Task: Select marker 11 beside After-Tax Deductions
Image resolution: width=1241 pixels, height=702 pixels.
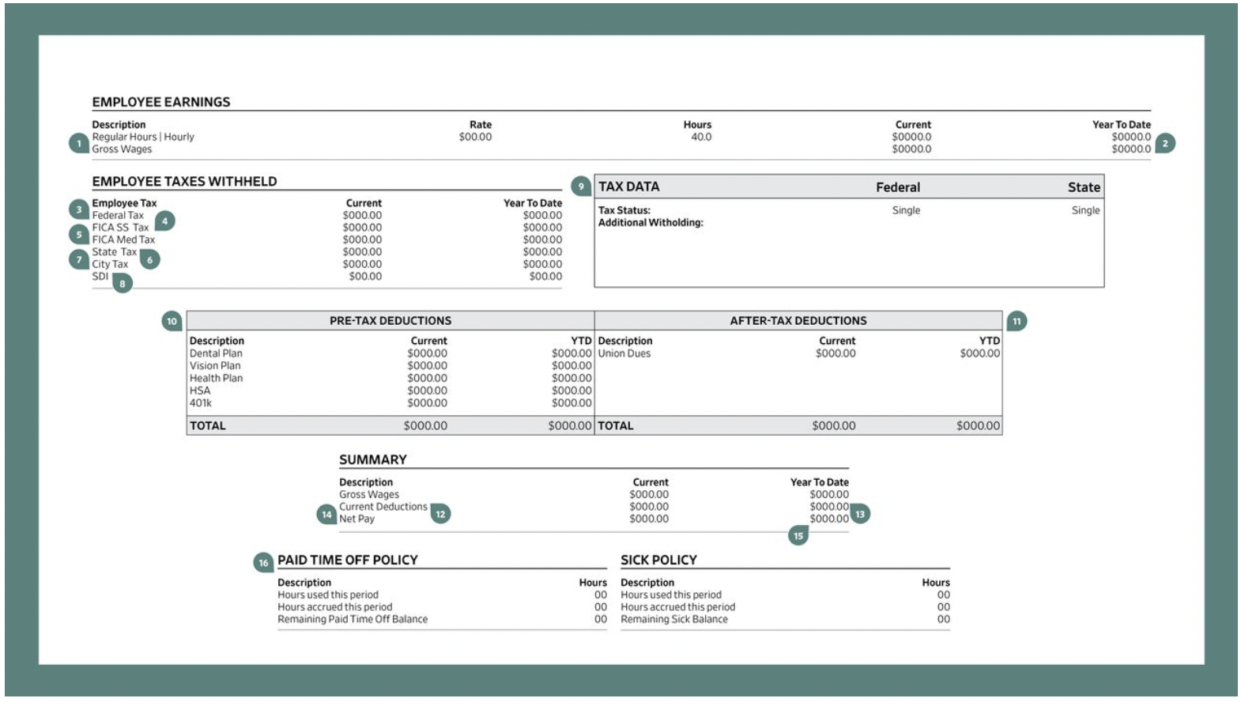Action: (x=1017, y=321)
